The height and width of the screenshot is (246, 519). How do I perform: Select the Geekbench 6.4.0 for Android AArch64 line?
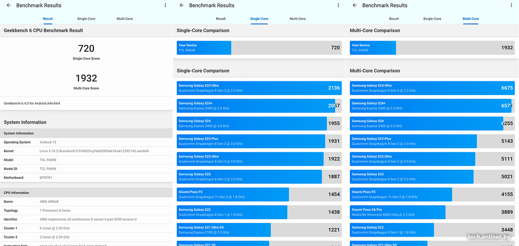(x=32, y=103)
